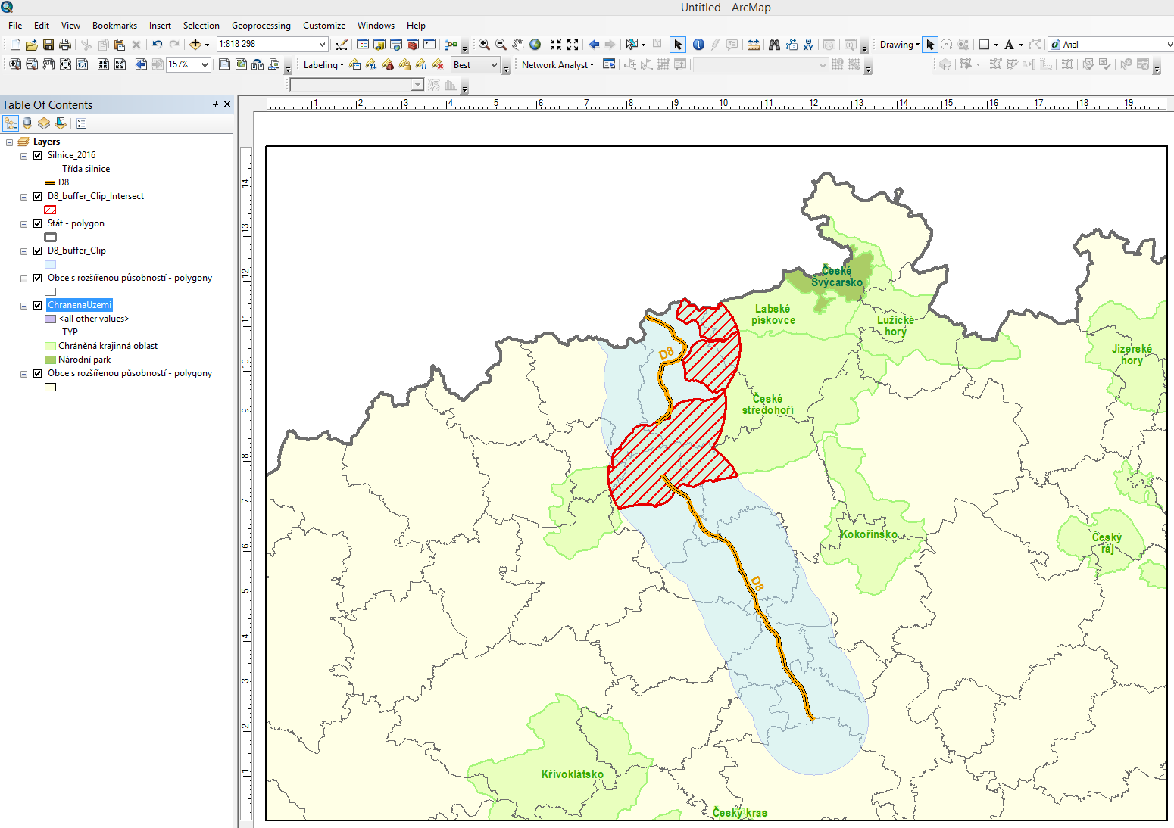
Task: Open the map scale 1:818 298 dropdown
Action: tap(322, 45)
